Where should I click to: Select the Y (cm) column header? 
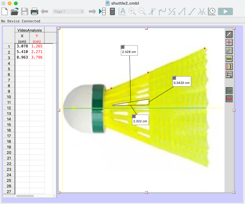pyautogui.click(x=37, y=38)
